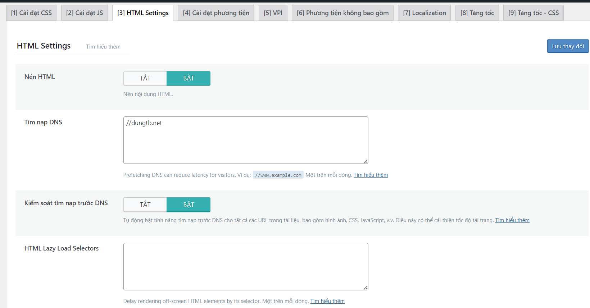Open the [1] Cài đặt CSS tab
Image resolution: width=590 pixels, height=308 pixels.
pyautogui.click(x=31, y=13)
